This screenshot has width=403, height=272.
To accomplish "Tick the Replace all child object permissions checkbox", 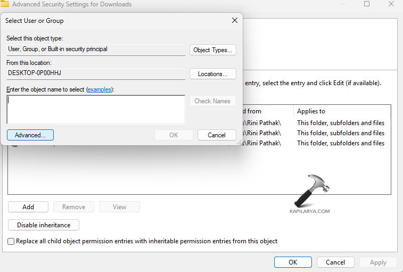I will click(11, 241).
